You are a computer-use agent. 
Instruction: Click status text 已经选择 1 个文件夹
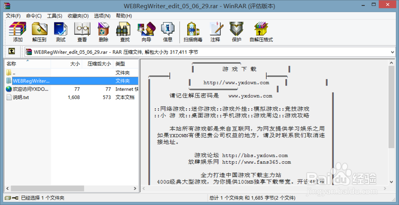pos(43,198)
